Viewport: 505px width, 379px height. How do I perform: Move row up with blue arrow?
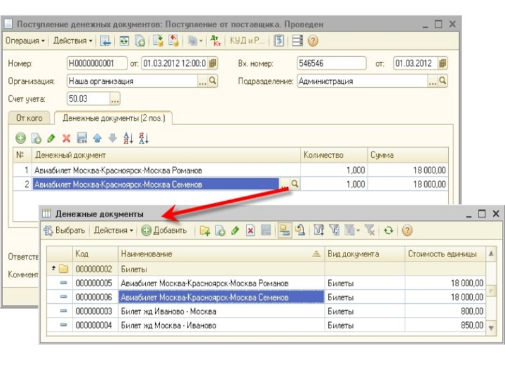[x=97, y=138]
